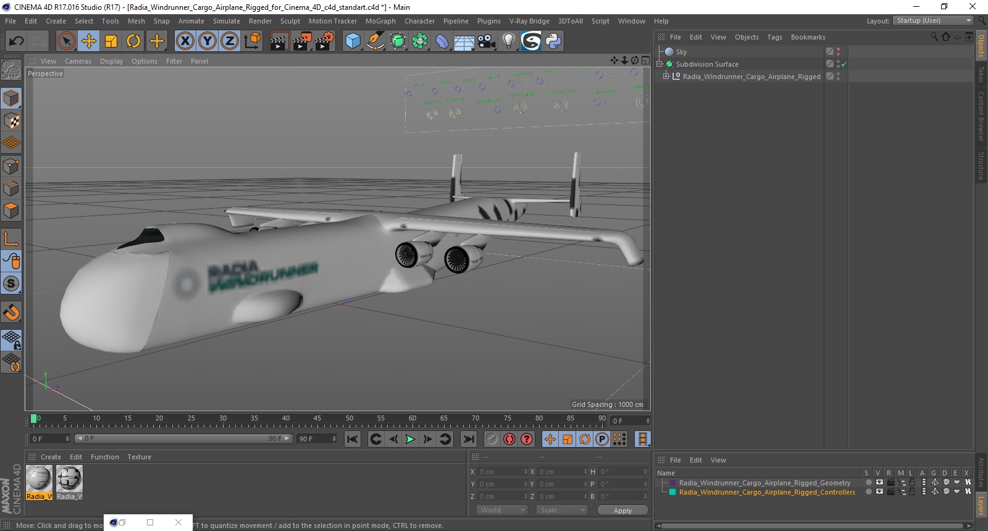Enable the Axis mode icon
Viewport: 988px width, 531px height.
point(11,239)
